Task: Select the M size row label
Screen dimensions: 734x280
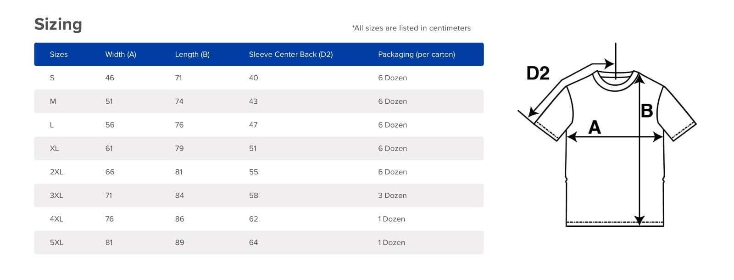Action: click(x=53, y=101)
